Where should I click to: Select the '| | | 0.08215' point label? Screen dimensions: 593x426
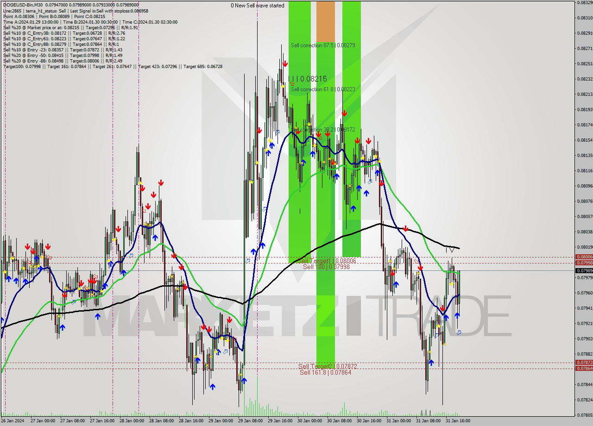tap(308, 79)
